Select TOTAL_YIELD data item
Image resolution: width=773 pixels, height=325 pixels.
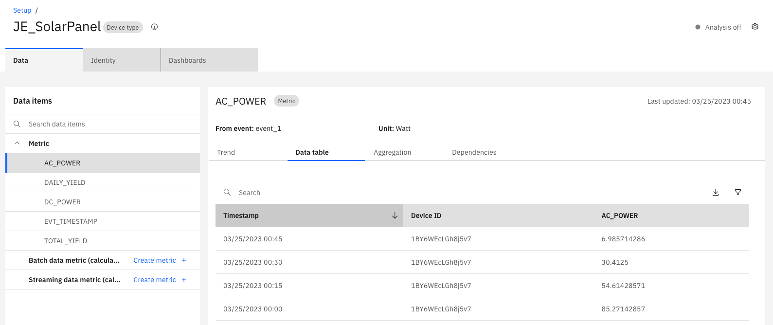coord(103,241)
